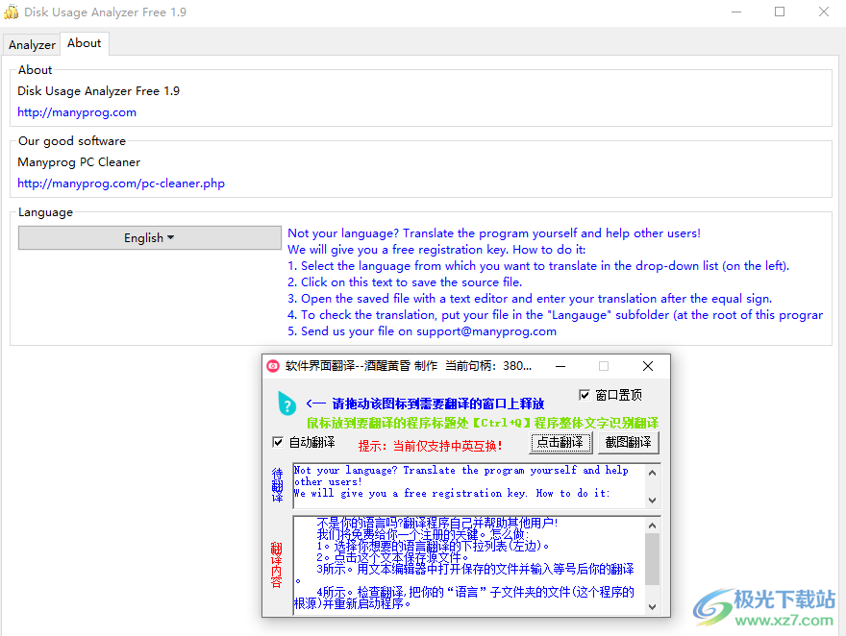Image resolution: width=846 pixels, height=636 pixels.
Task: Minimize the Disk Usage Analyzer window
Action: point(735,12)
